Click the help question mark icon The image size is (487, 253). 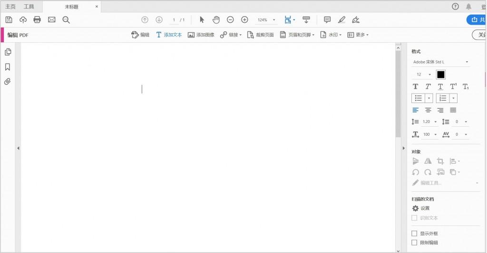(x=455, y=7)
